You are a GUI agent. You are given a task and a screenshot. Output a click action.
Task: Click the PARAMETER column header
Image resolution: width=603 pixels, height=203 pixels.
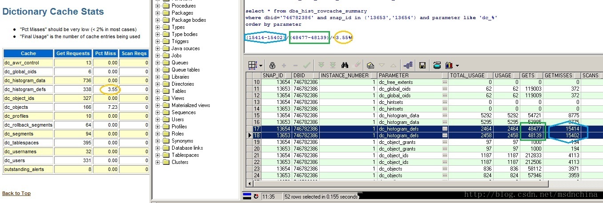tap(413, 75)
